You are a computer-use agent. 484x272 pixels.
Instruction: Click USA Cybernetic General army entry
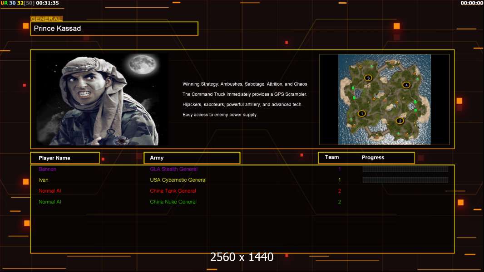(x=178, y=180)
